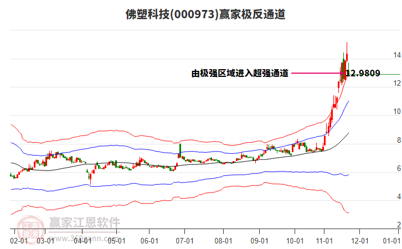
Task: Click the chart title 佛塑科技(000973)赢家极反通道
Action: [x=205, y=14]
